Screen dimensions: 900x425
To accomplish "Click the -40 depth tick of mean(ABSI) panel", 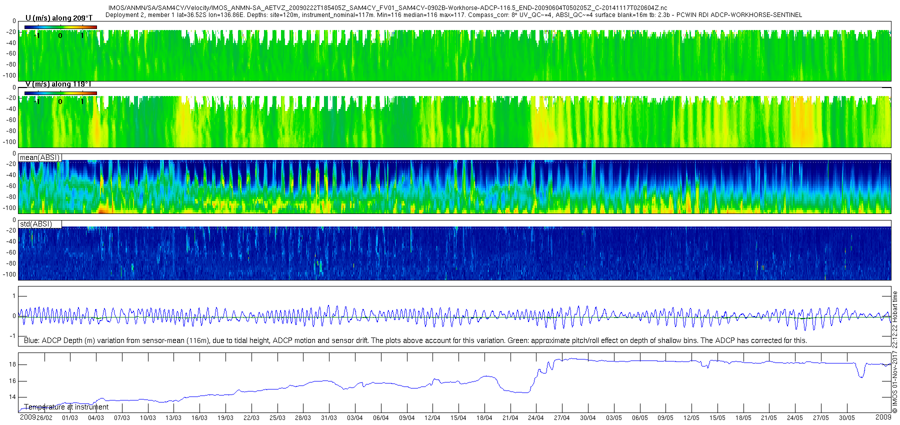I will coord(11,175).
